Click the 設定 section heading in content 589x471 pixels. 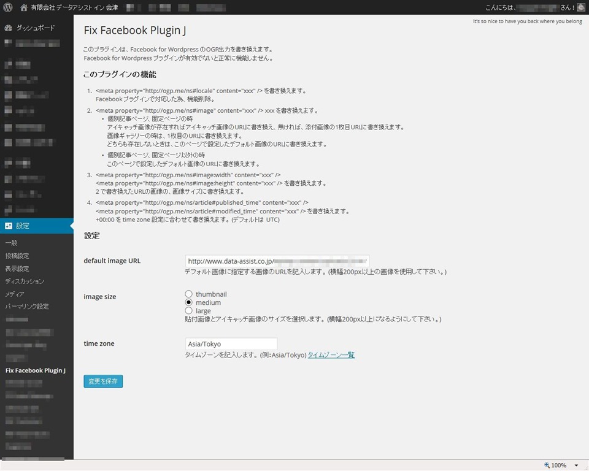tap(91, 235)
